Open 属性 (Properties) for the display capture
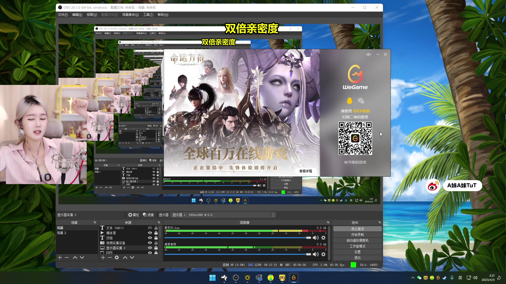This screenshot has height=284, width=506. (x=134, y=215)
